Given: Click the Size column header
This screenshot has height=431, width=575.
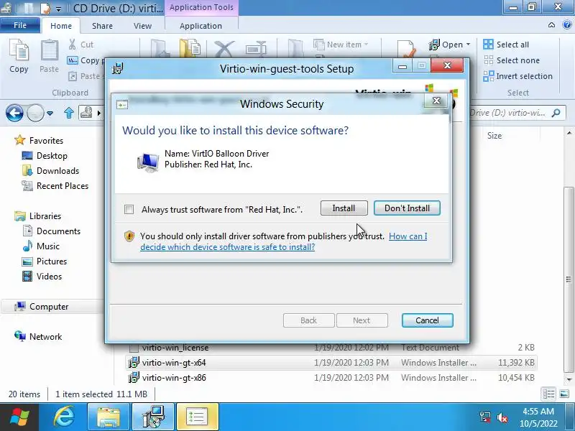Looking at the screenshot, I should point(494,136).
